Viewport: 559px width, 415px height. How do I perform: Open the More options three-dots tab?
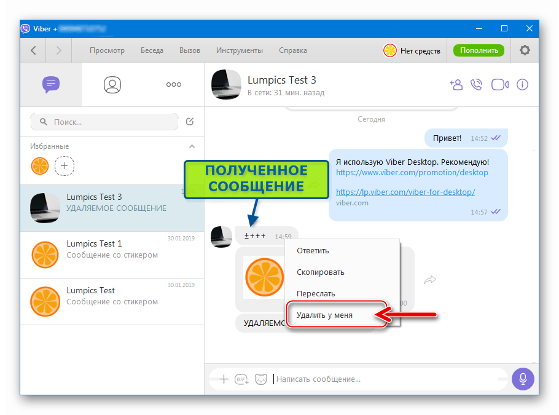[174, 85]
